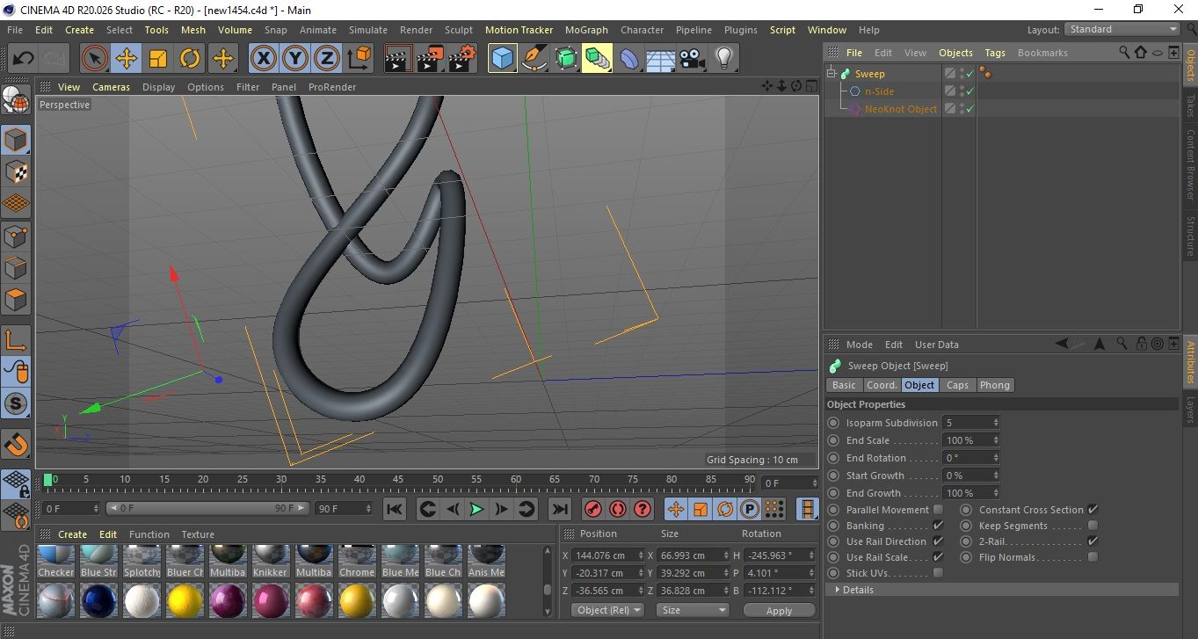The image size is (1198, 639).
Task: Click the Render View clapperboard icon
Action: click(x=398, y=59)
